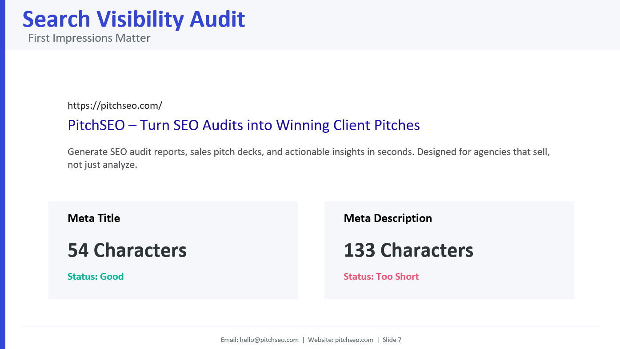This screenshot has height=349, width=620.
Task: Click the Meta Title card background
Action: point(173,250)
